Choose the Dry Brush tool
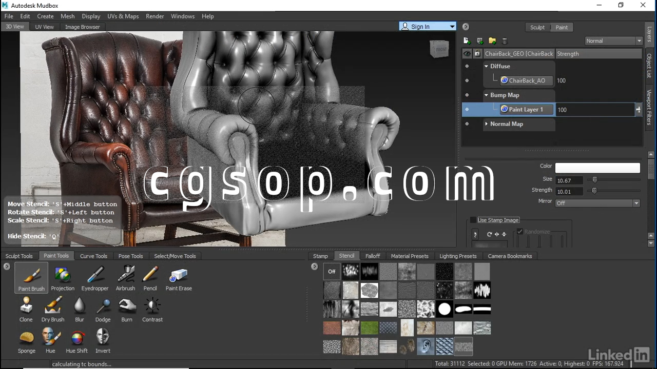 tap(53, 309)
